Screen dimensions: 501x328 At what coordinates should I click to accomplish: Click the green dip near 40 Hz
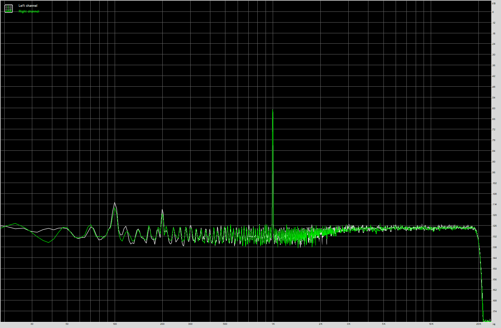tap(48, 242)
